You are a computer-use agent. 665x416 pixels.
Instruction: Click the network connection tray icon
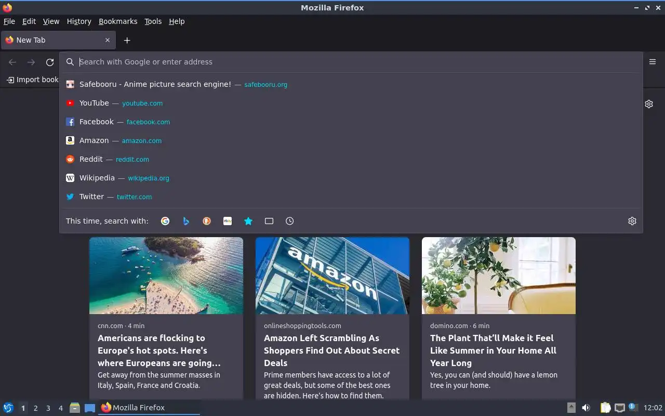(619, 408)
